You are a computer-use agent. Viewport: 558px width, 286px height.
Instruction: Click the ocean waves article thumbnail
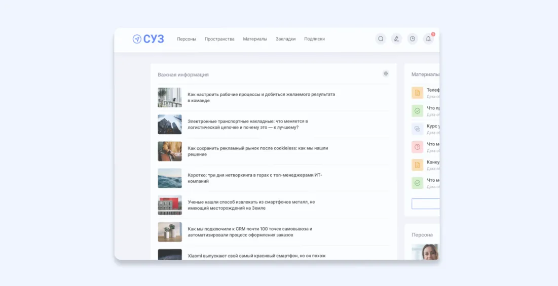[170, 178]
